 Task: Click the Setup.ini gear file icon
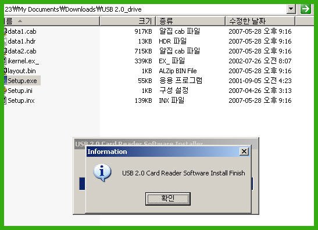[x=5, y=91]
